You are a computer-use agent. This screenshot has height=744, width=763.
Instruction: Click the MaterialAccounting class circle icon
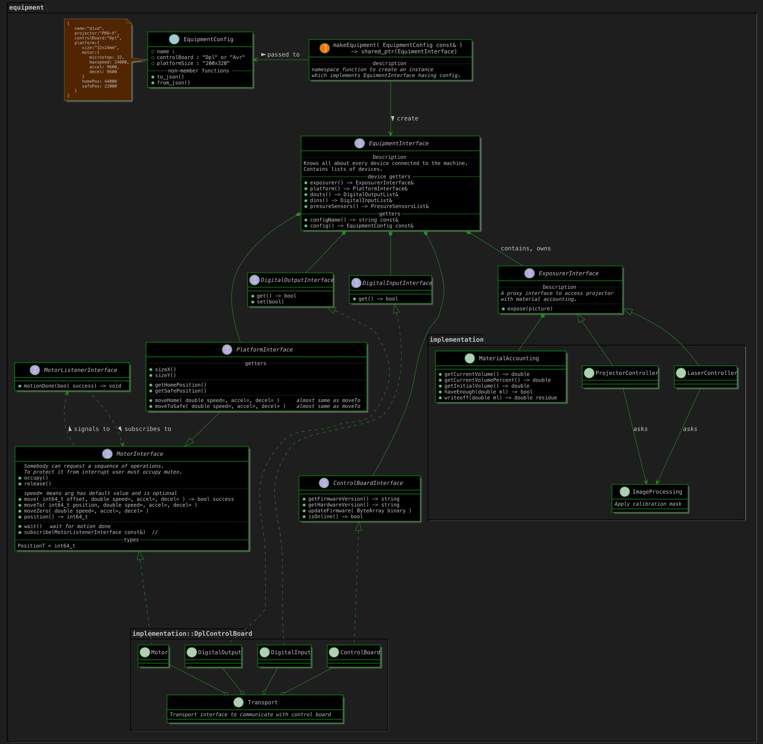[470, 358]
